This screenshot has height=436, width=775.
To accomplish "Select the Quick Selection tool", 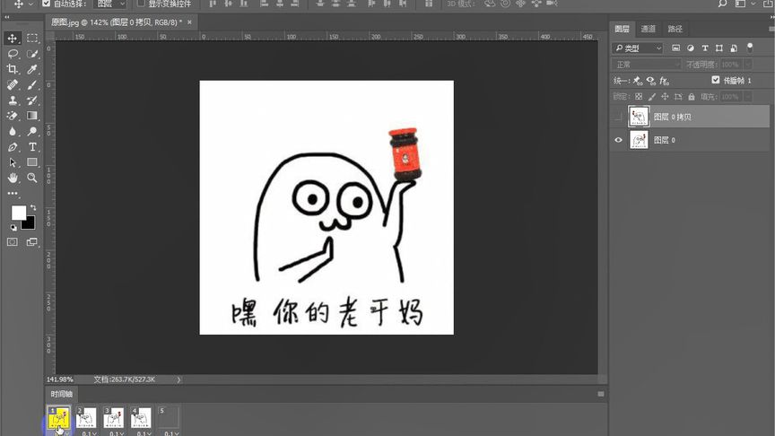I will point(32,54).
